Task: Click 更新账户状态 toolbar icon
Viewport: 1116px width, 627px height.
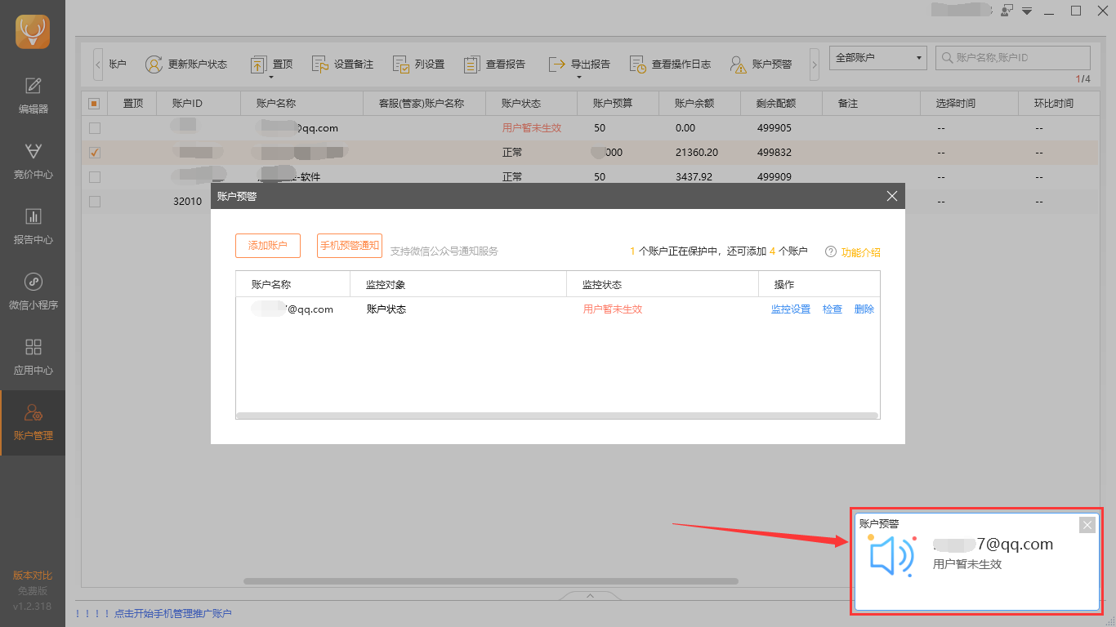Action: click(154, 64)
